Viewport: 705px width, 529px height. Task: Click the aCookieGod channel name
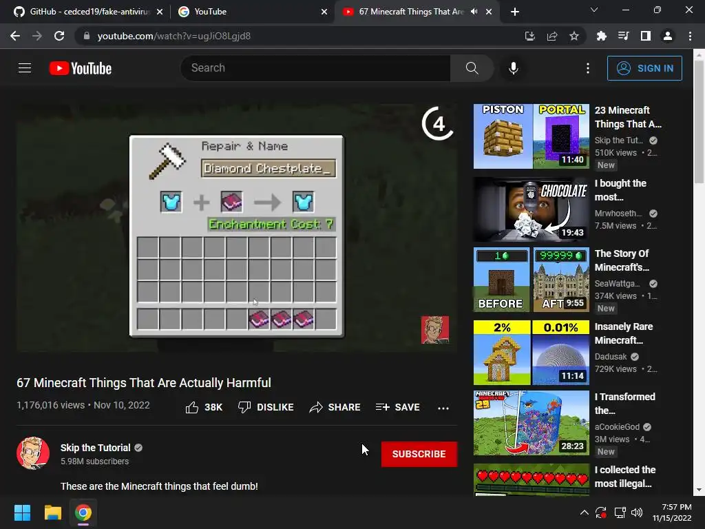point(617,427)
